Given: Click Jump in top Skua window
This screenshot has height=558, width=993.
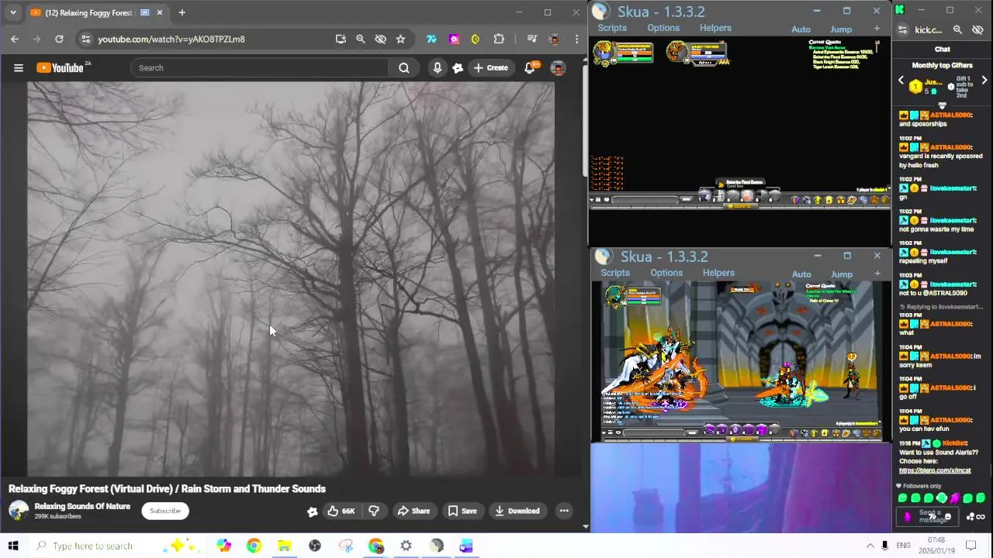Looking at the screenshot, I should coord(841,29).
